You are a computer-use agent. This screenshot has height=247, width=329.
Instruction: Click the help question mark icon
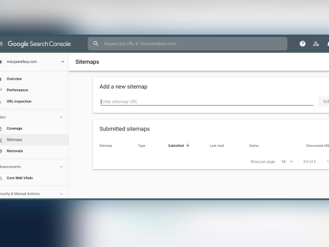302,44
